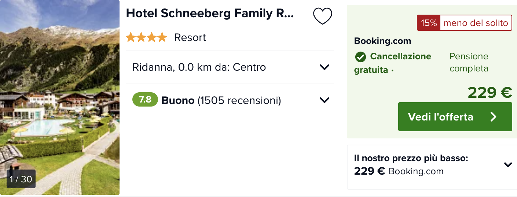Click 1505 recensioni review count
The width and height of the screenshot is (517, 197).
point(239,100)
